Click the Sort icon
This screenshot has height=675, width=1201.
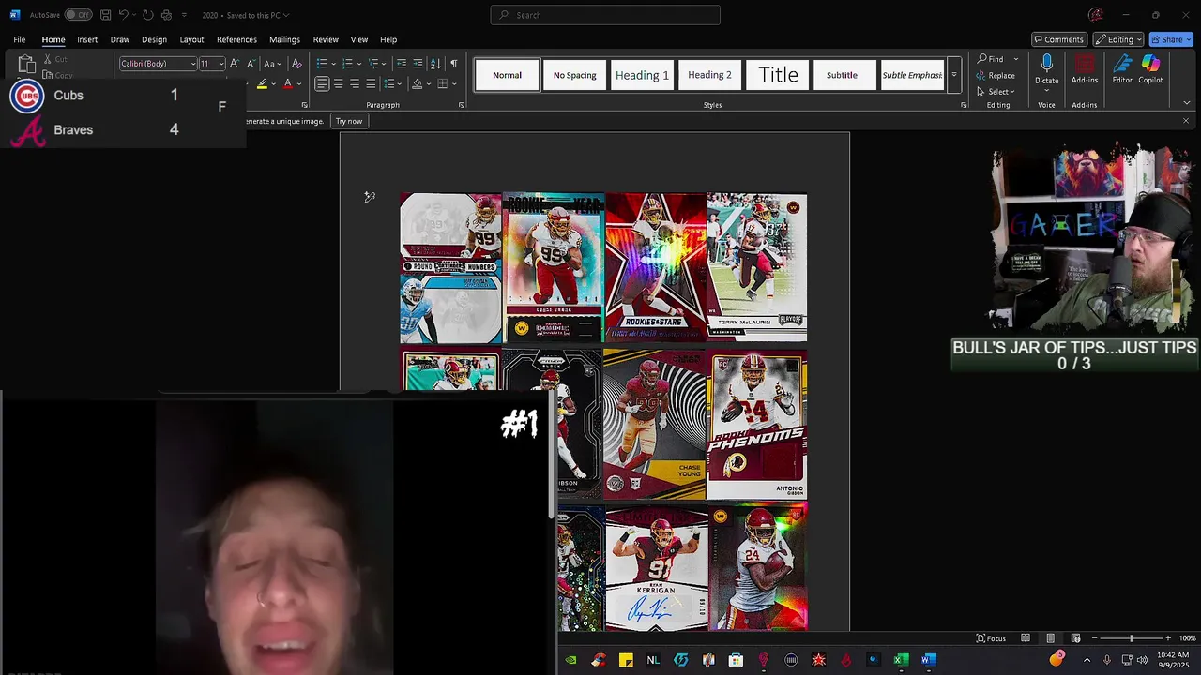(x=436, y=64)
